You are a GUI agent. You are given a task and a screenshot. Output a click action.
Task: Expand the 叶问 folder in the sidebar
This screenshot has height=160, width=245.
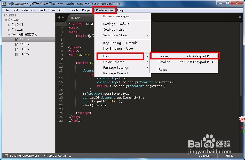(x=9, y=25)
